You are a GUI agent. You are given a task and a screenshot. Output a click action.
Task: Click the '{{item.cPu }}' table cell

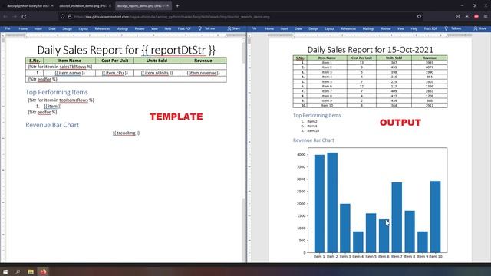[114, 73]
